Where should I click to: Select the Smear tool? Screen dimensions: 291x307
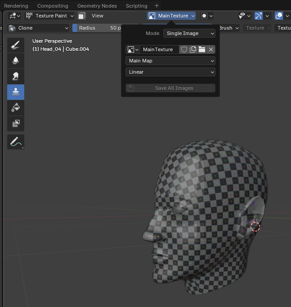tap(16, 76)
